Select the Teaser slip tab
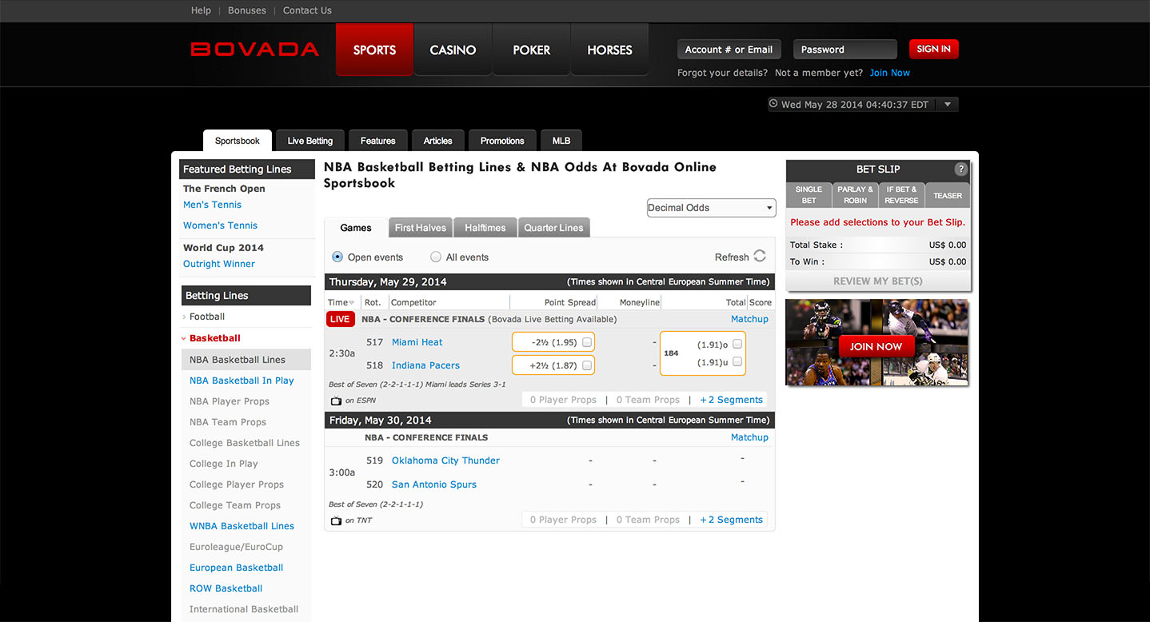Image resolution: width=1150 pixels, height=622 pixels. click(x=948, y=195)
